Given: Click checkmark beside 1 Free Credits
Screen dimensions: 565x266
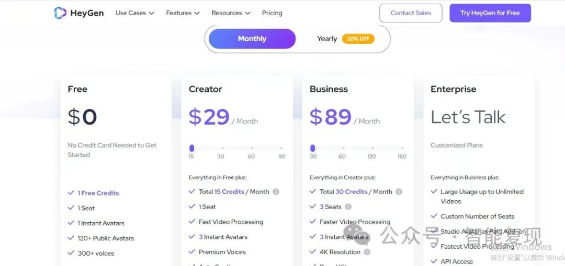Looking at the screenshot, I should 71,192.
